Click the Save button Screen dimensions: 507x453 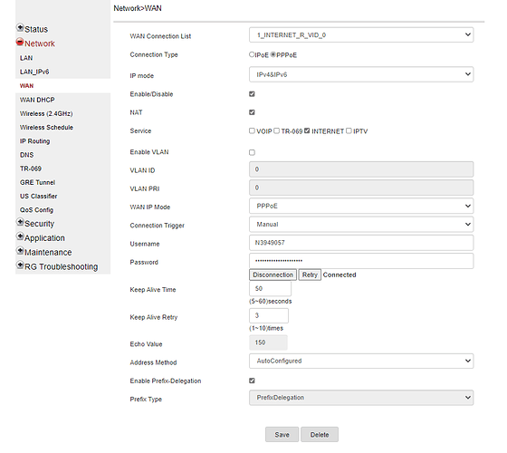(x=282, y=435)
